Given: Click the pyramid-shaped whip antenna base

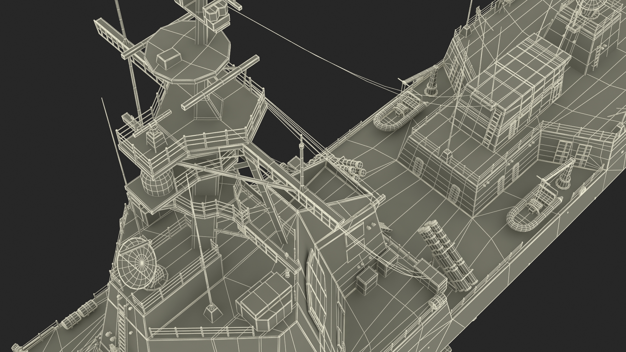Looking at the screenshot, I should pos(212,315).
